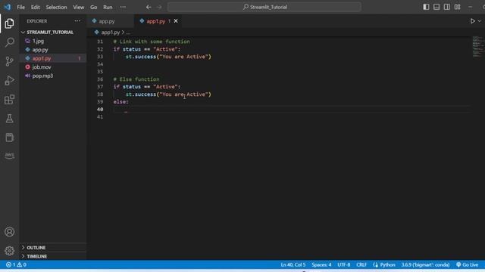Change line endings via CRLF

[361, 264]
